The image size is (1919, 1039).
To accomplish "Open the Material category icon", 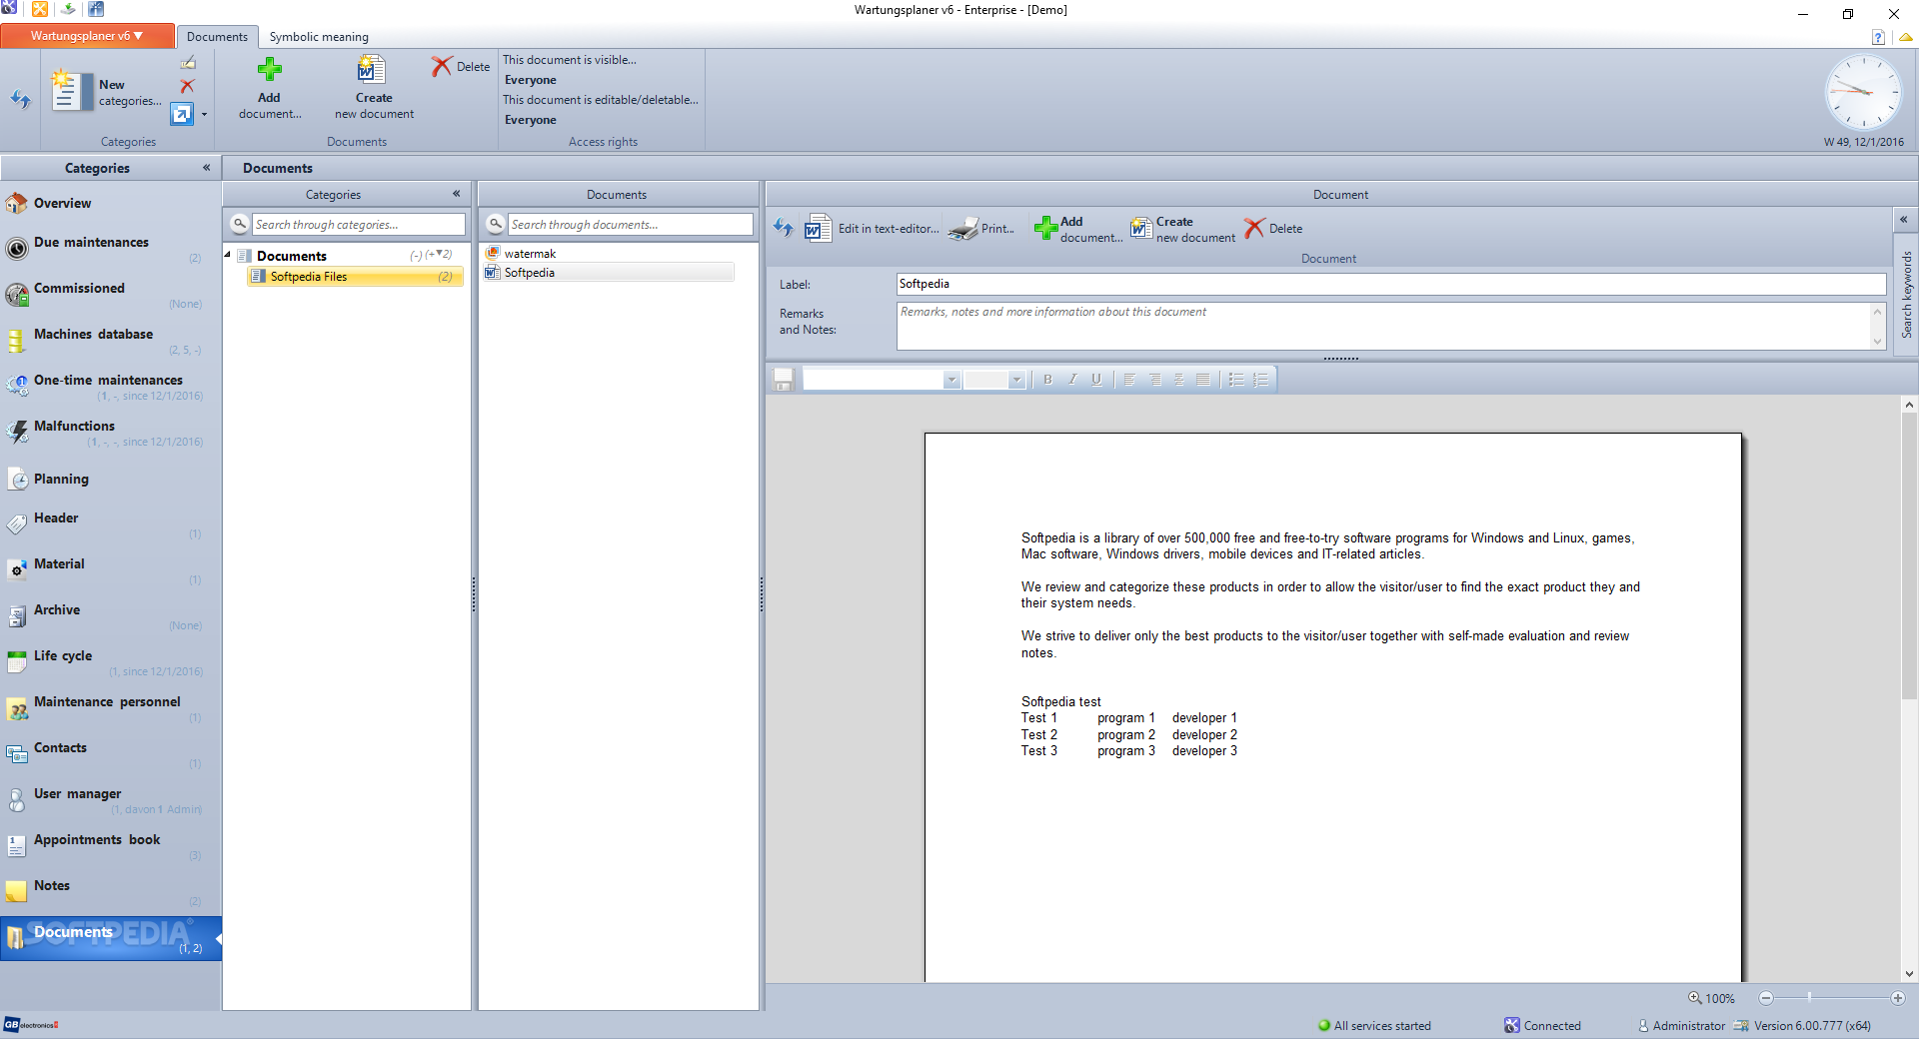I will point(17,569).
